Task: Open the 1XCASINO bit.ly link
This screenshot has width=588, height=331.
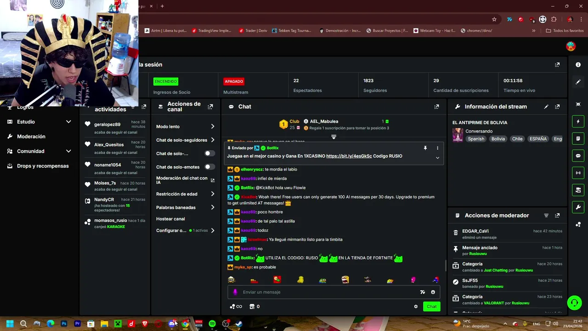Action: 349,156
